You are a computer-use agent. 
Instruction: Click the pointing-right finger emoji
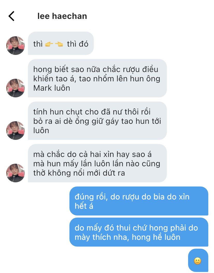[49, 44]
